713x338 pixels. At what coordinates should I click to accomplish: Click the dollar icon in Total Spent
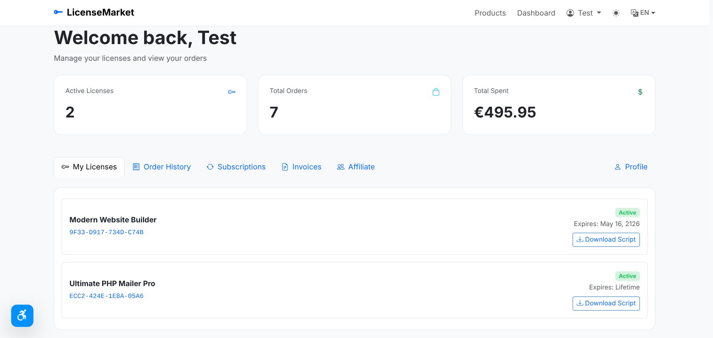click(x=640, y=92)
